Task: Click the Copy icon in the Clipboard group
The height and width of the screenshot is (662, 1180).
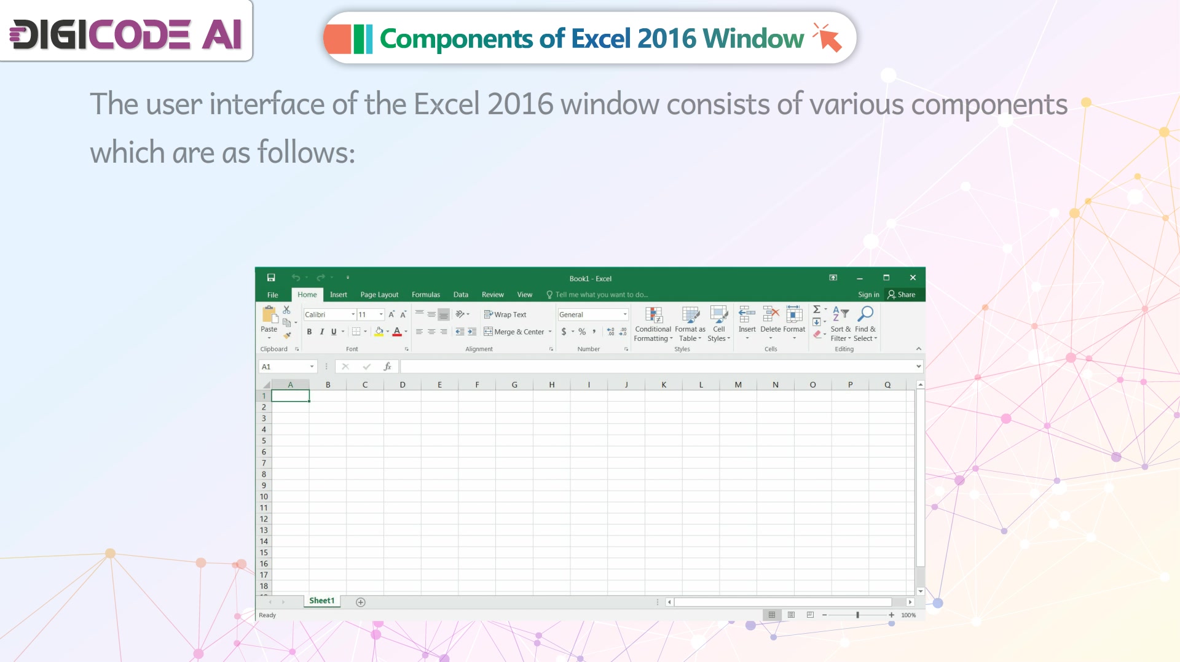Action: pyautogui.click(x=286, y=322)
